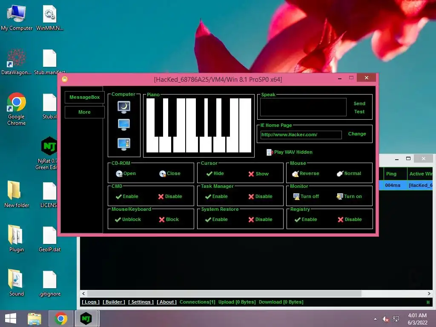Image resolution: width=436 pixels, height=327 pixels.
Task: Click the IE Home Page URL field
Action: (301, 135)
